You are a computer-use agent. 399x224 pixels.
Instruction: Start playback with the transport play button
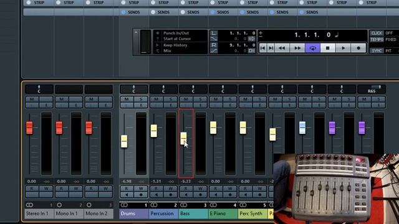[x=343, y=48]
